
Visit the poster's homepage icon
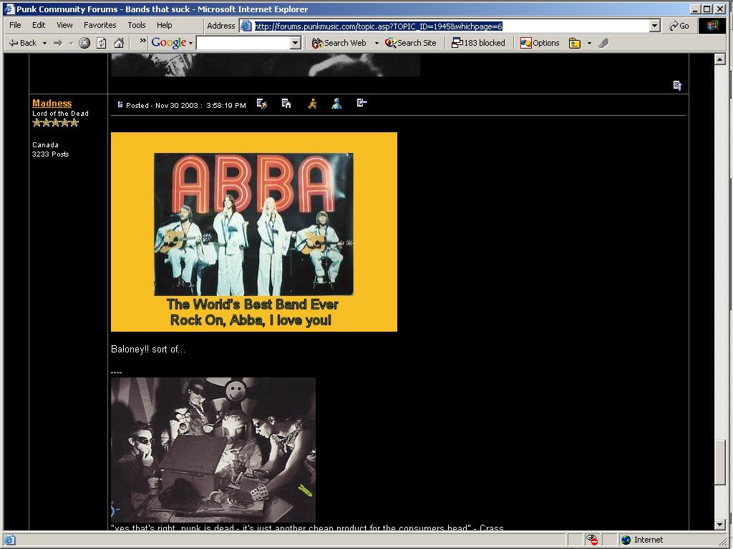point(286,104)
